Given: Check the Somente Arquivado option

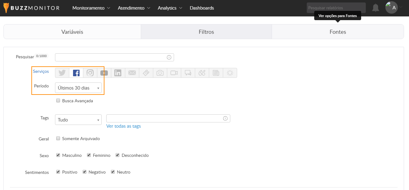Looking at the screenshot, I should coord(58,139).
